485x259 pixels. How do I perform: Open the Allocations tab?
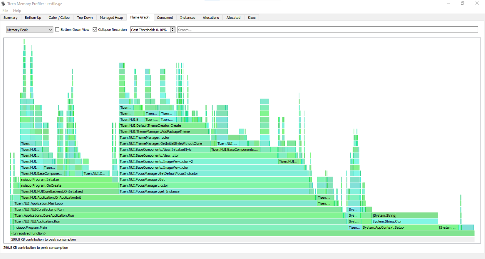click(x=210, y=17)
